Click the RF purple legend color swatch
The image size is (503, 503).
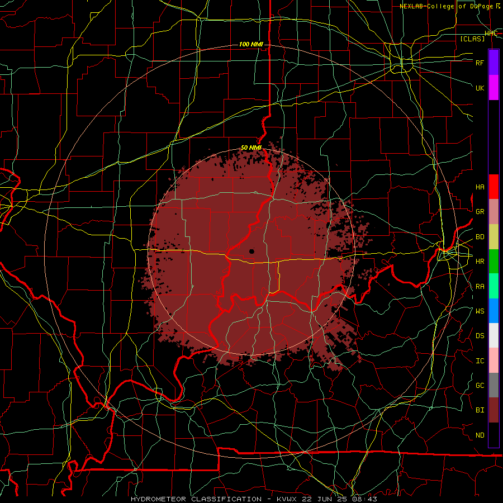(x=493, y=62)
